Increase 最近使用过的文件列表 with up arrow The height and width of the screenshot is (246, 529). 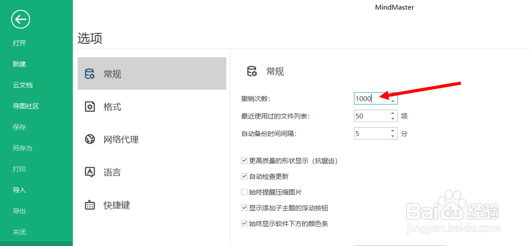[393, 113]
